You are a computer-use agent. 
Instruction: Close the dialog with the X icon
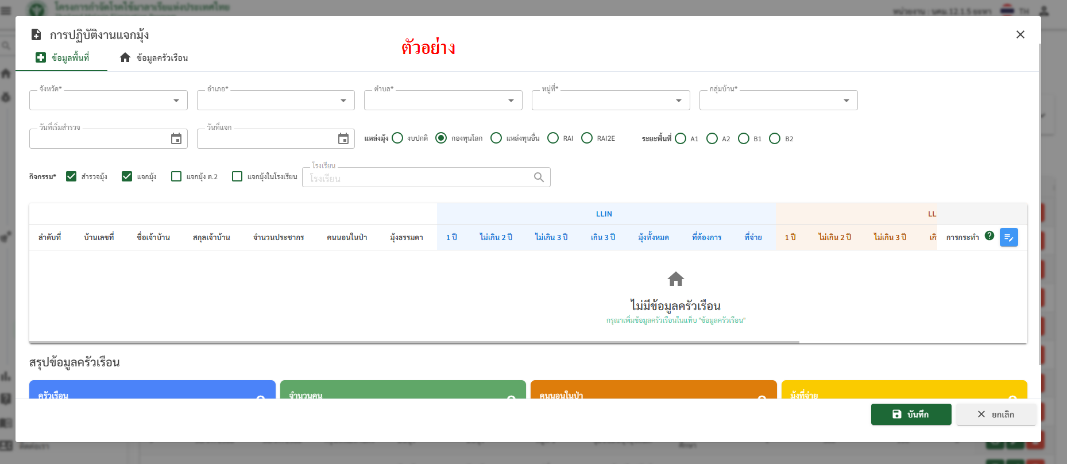(1020, 34)
